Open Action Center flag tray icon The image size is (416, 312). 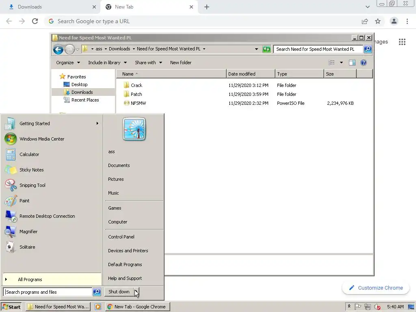coord(357,307)
